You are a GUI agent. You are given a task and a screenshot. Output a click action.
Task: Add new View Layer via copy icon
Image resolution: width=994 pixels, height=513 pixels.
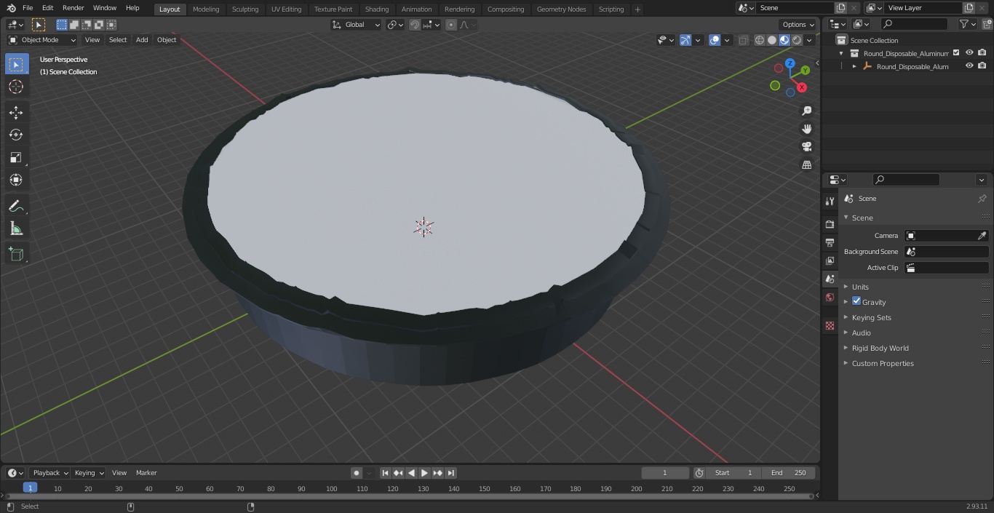[x=969, y=8]
